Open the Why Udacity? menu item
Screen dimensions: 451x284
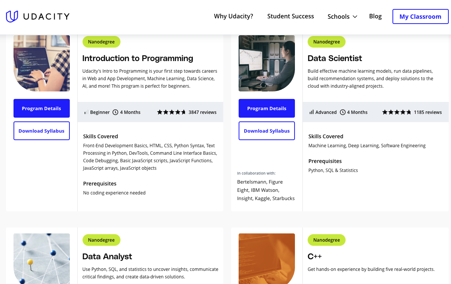tap(233, 16)
